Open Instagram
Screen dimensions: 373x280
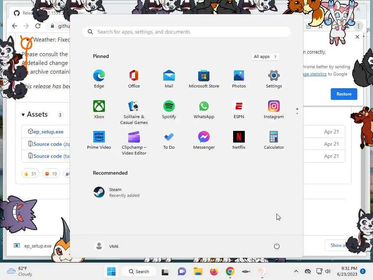pos(274,110)
